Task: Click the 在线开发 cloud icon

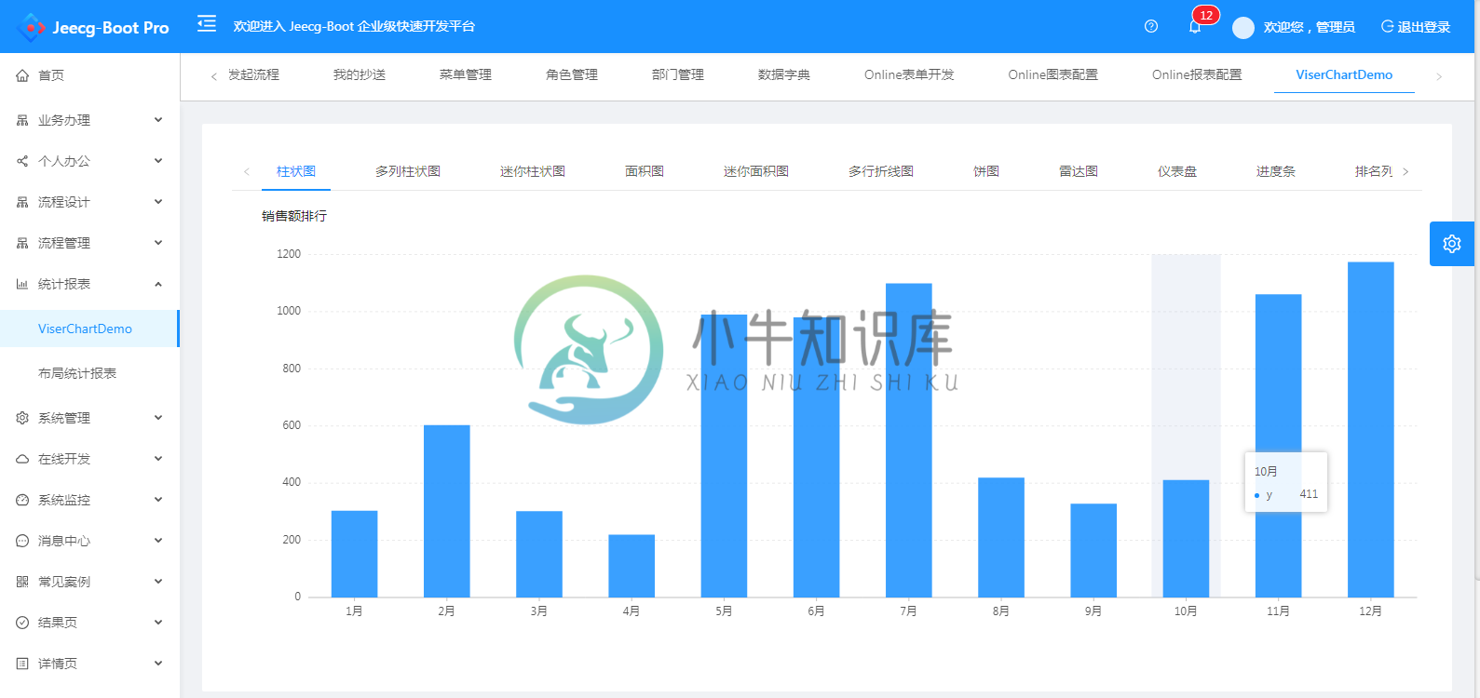Action: (22, 459)
